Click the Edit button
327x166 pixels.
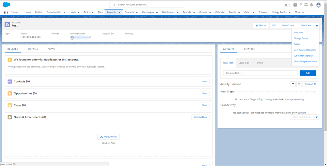274,26
